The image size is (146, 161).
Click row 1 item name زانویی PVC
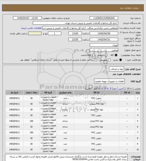96,98
